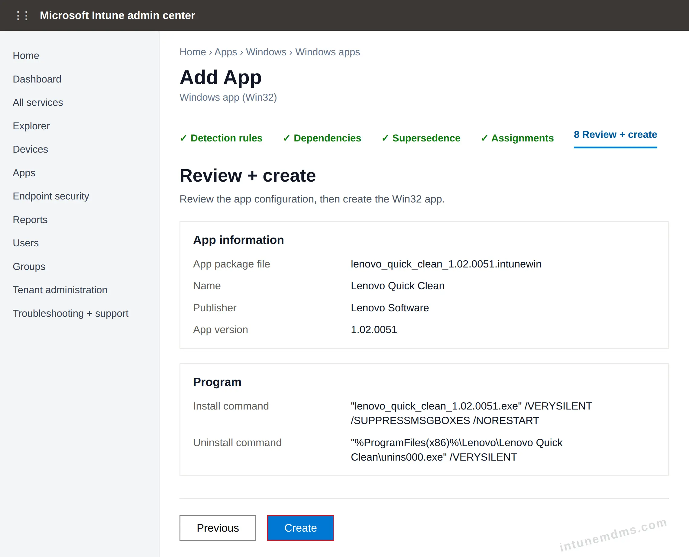
Task: Open Users in the sidebar
Action: pos(26,243)
